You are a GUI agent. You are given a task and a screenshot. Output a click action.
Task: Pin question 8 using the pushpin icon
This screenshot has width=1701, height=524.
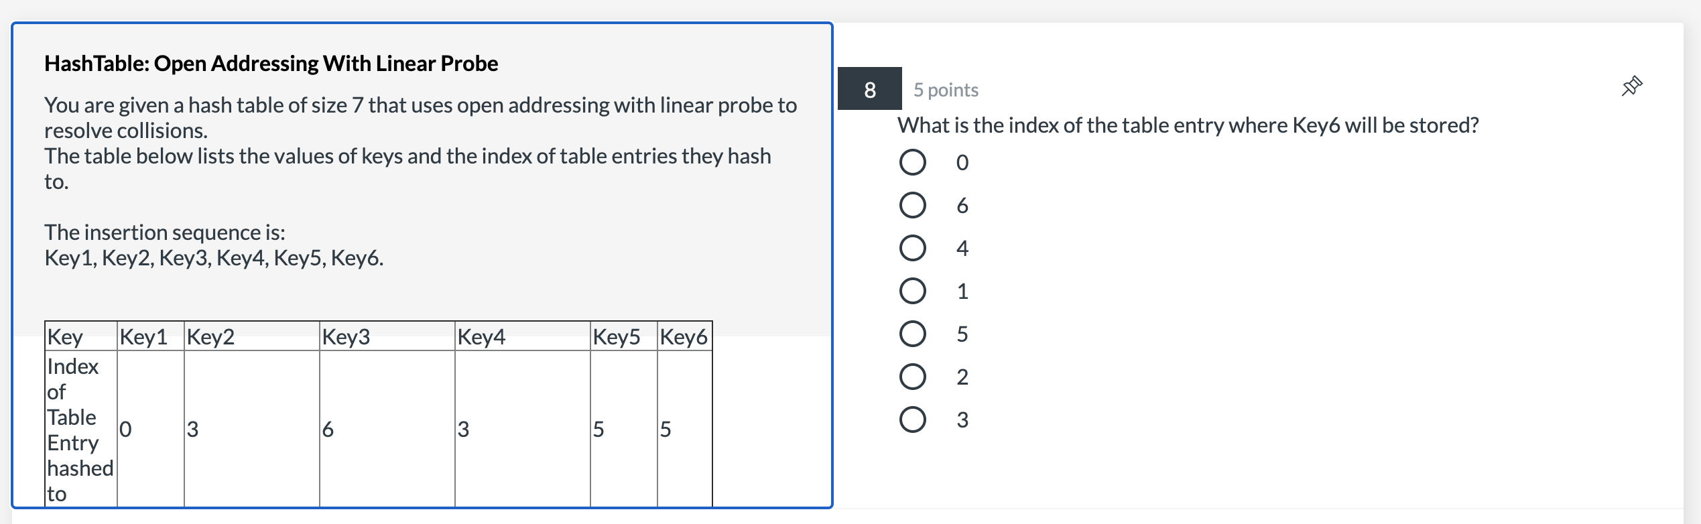pyautogui.click(x=1632, y=86)
